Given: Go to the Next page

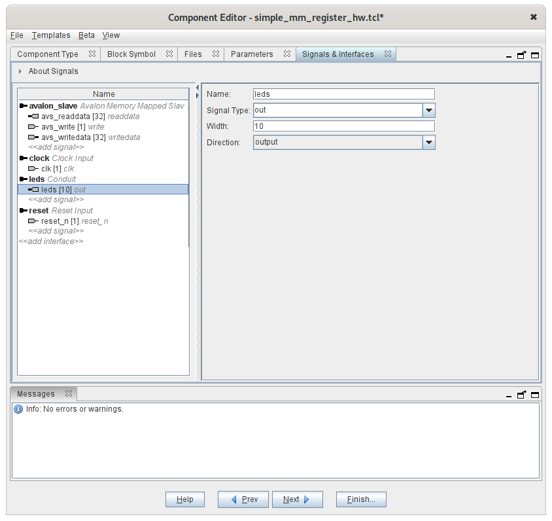Looking at the screenshot, I should point(298,499).
